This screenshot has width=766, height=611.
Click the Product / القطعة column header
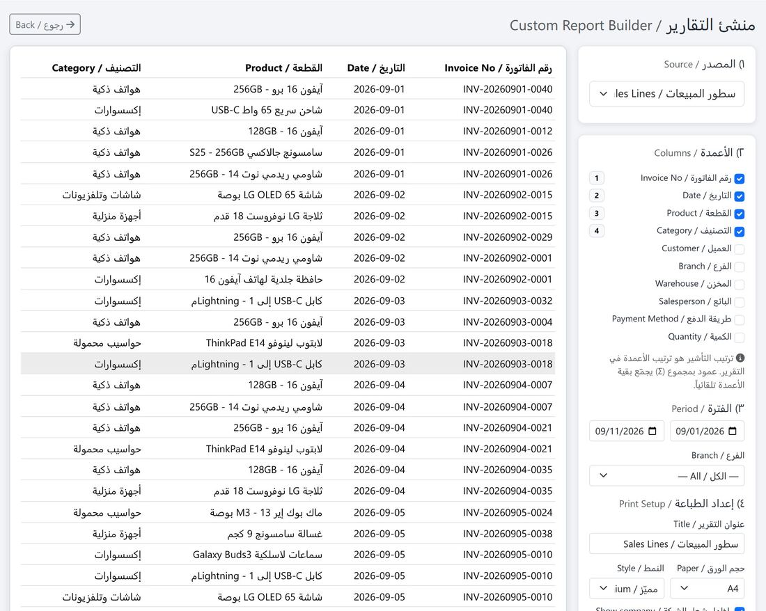pyautogui.click(x=283, y=68)
